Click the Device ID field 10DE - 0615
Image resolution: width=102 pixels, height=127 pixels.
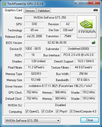pos(33,49)
